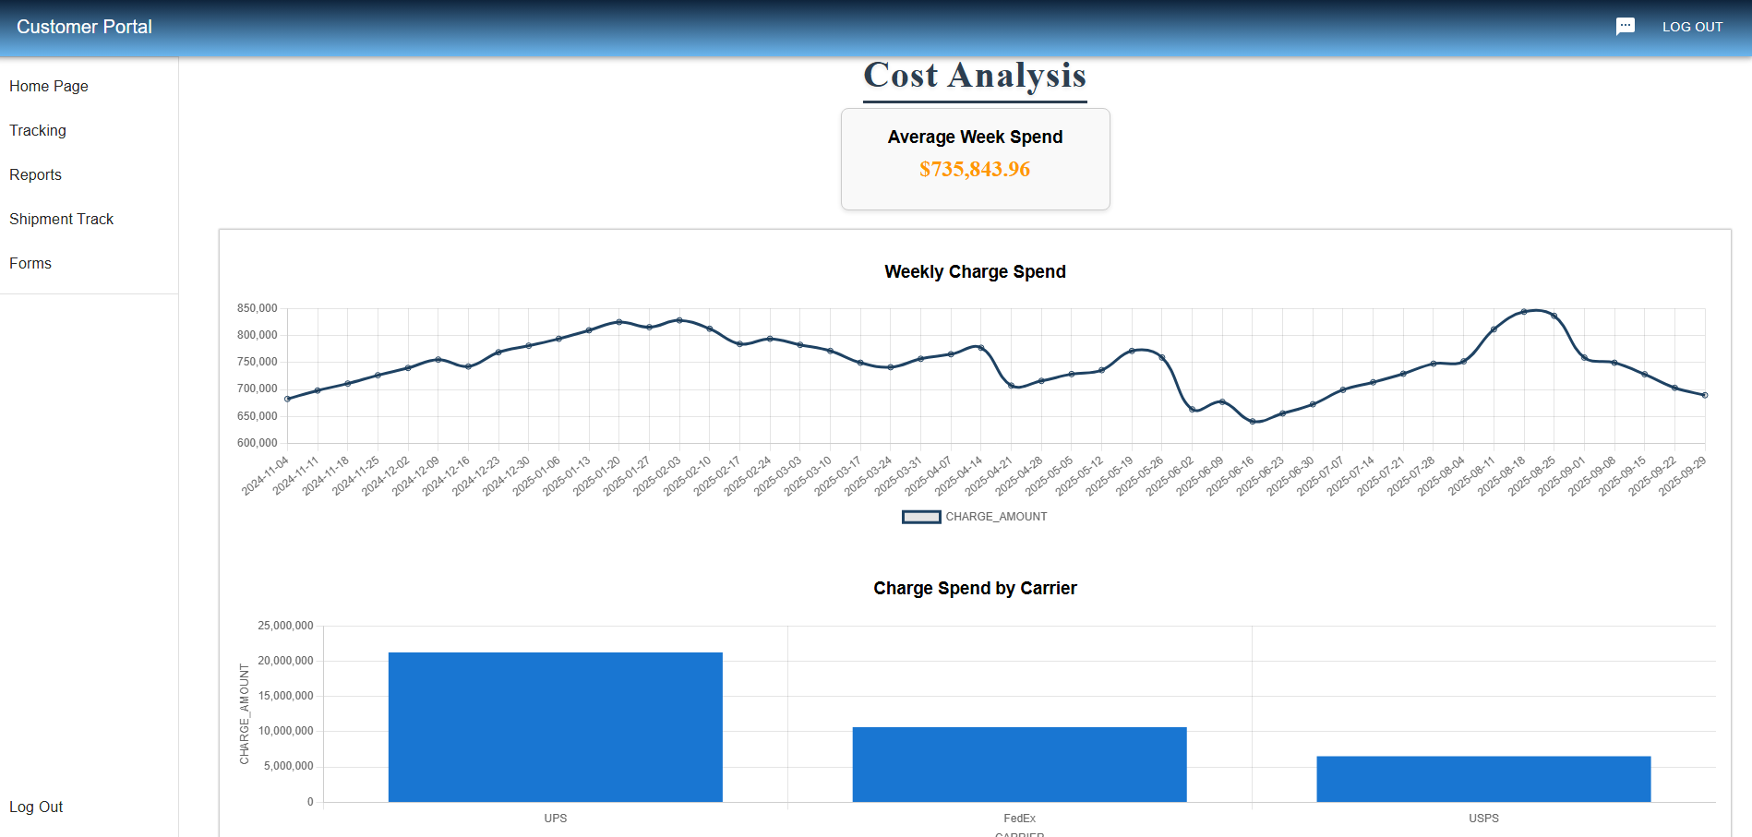Click the last data point for 2025-09-29
The image size is (1752, 837).
1704,395
